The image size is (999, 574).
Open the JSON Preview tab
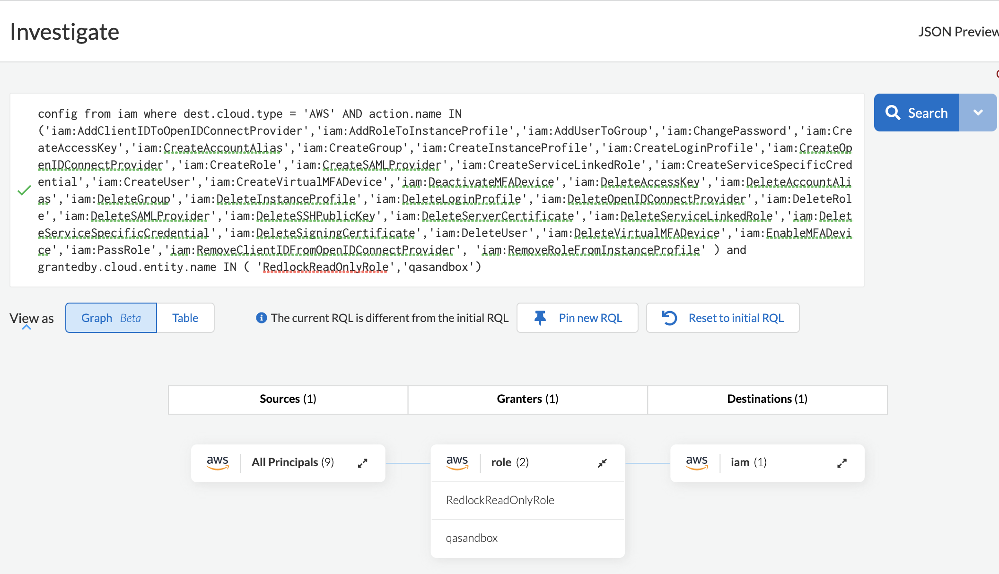[958, 32]
